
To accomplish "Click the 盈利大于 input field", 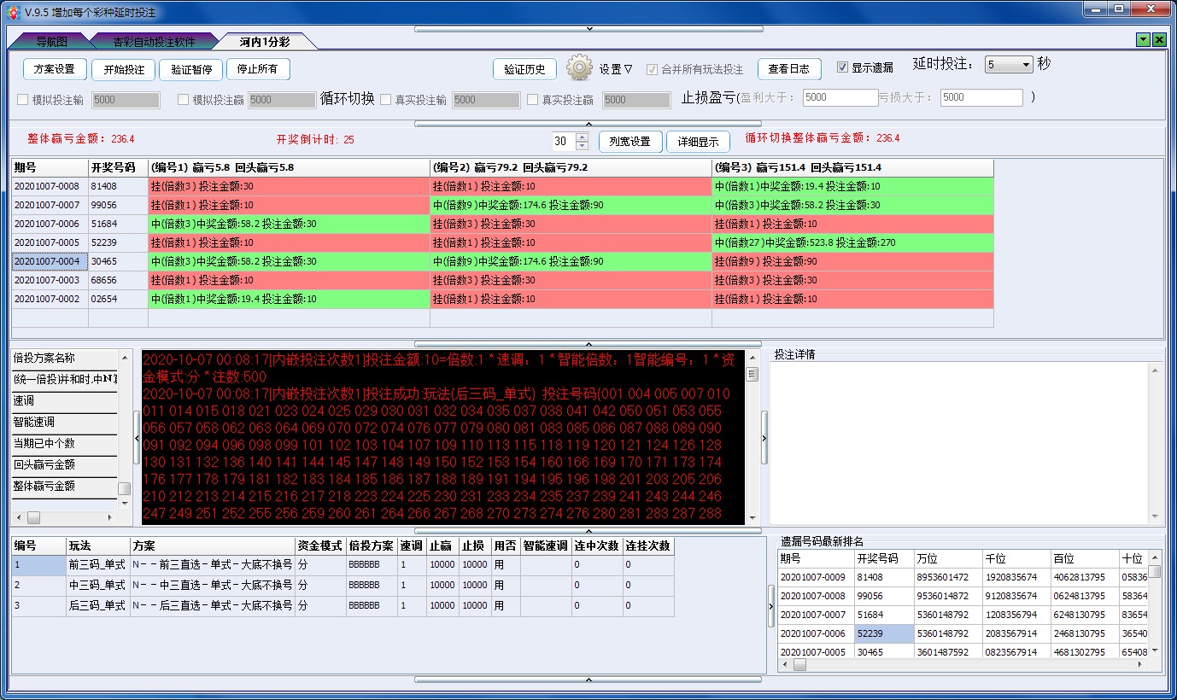I will (840, 98).
